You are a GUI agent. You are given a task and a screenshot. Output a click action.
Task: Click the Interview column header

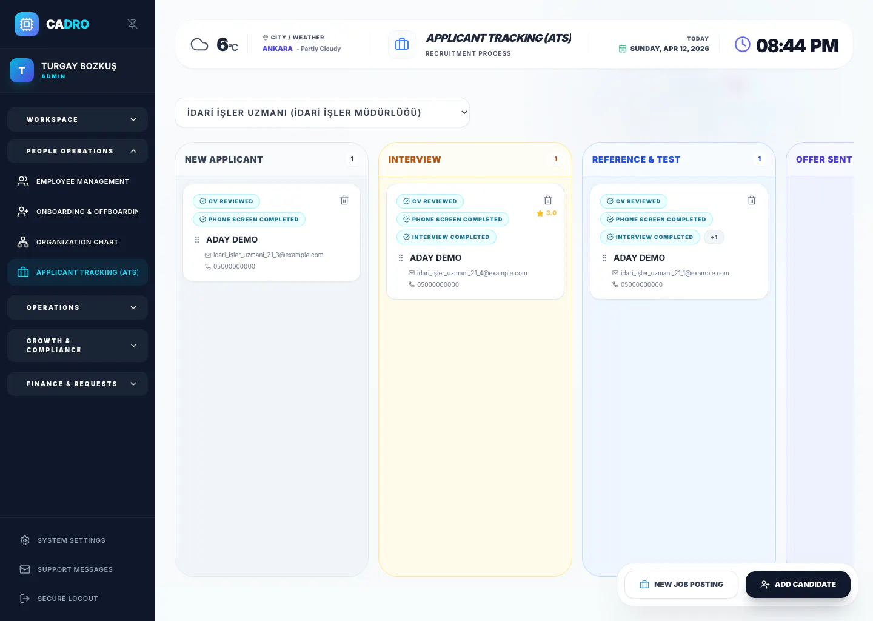(475, 159)
